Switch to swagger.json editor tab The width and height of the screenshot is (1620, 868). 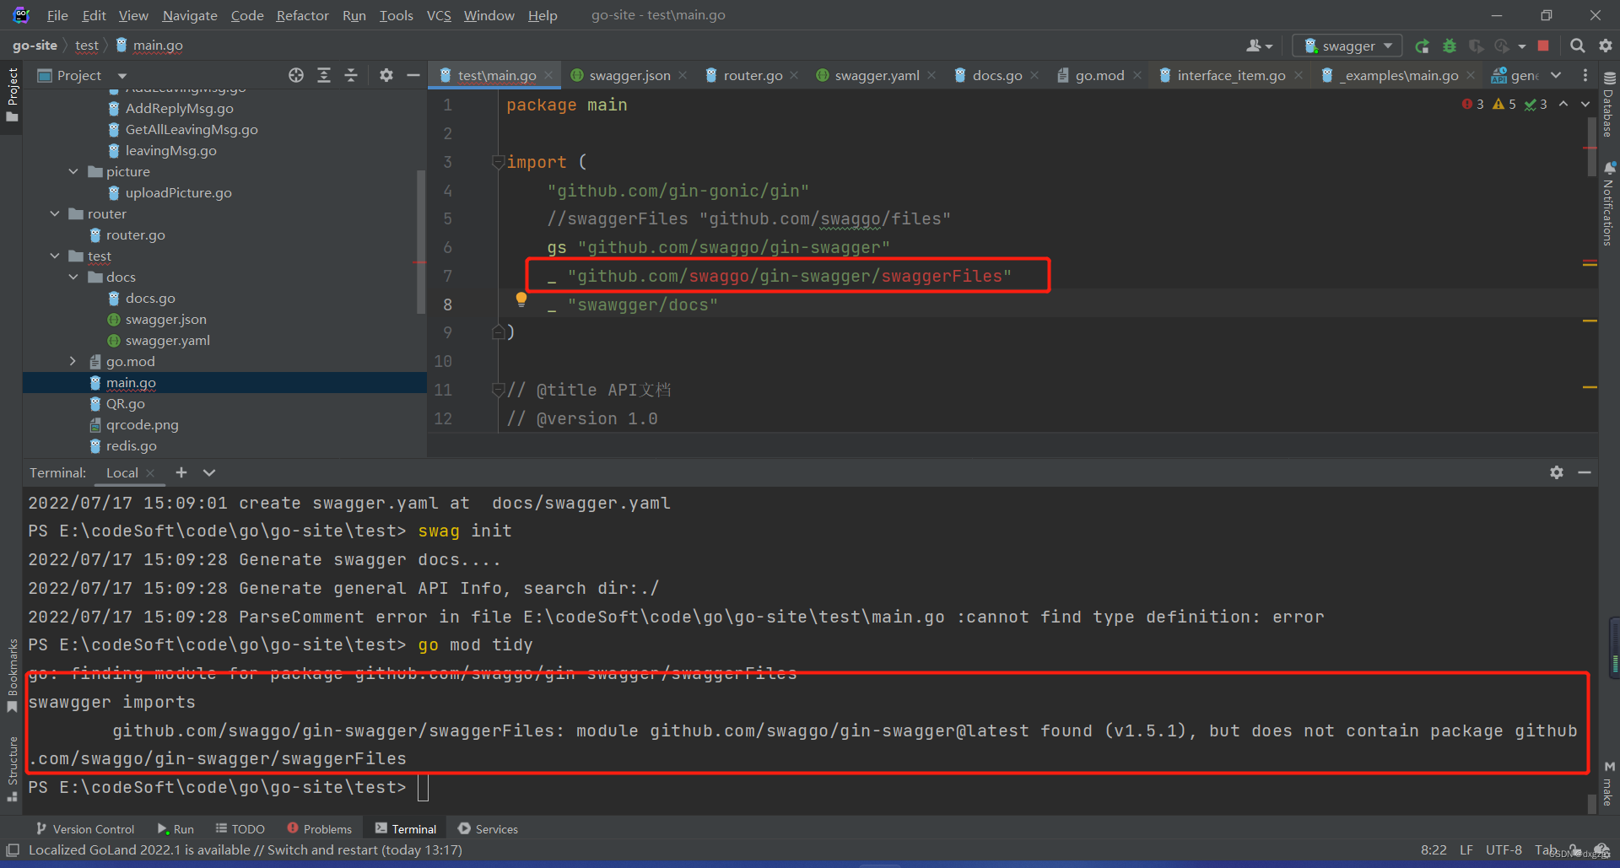point(629,75)
